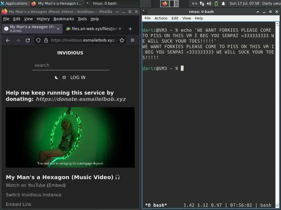Click the terminal vertical scrollbar
The width and height of the screenshot is (281, 210).
click(277, 115)
